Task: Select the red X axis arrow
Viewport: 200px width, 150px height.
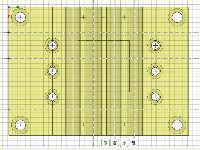Action: [x=9, y=16]
